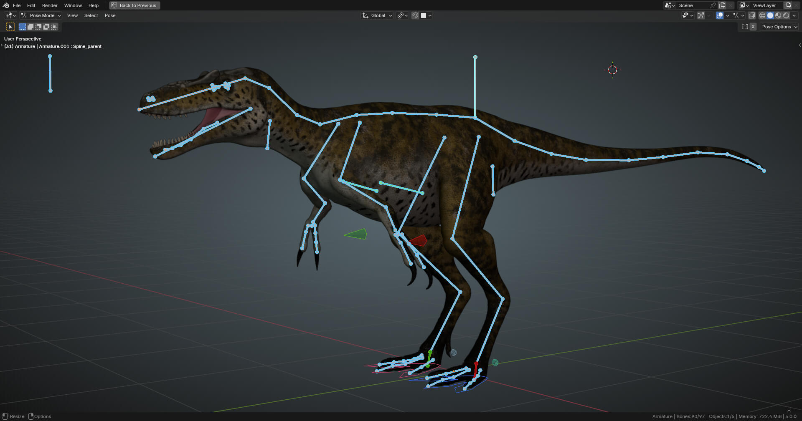Screen dimensions: 802x421
Task: Toggle viewport overlays display
Action: 720,15
